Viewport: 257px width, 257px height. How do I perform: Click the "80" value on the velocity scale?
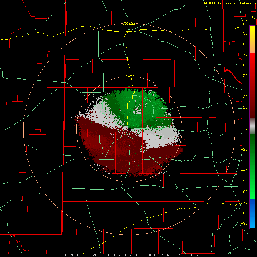pyautogui.click(x=245, y=44)
